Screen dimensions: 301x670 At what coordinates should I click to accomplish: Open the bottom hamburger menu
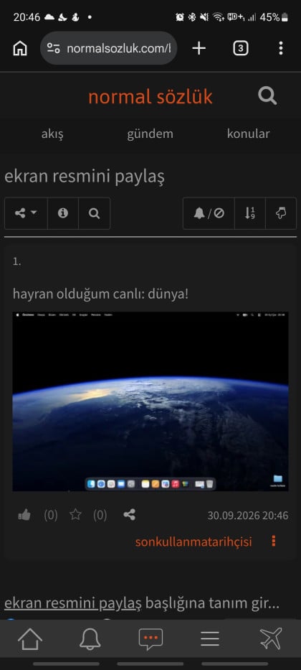[210, 639]
